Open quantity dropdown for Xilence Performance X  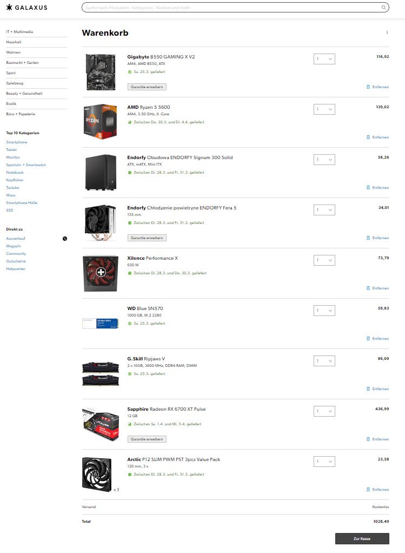pyautogui.click(x=324, y=260)
